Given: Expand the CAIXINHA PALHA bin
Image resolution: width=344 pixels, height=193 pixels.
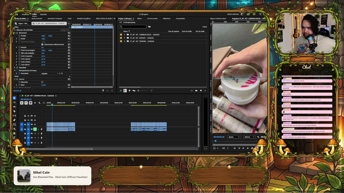Looking at the screenshot, I should pyautogui.click(x=124, y=35).
